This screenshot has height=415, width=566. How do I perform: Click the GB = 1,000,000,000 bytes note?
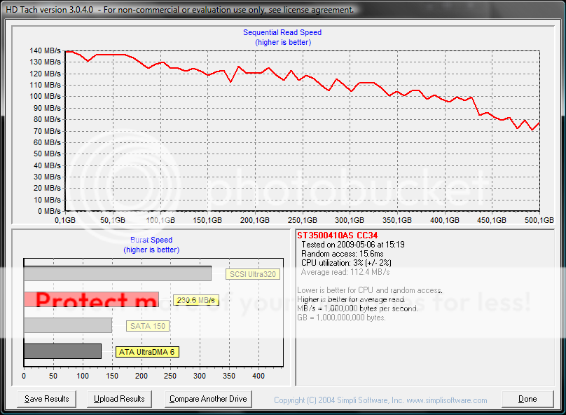(x=341, y=318)
